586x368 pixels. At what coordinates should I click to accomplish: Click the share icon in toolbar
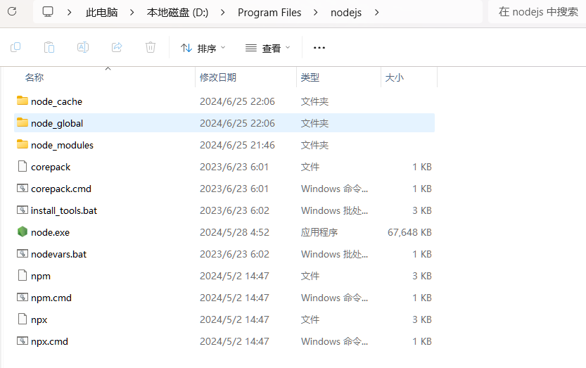coord(117,48)
